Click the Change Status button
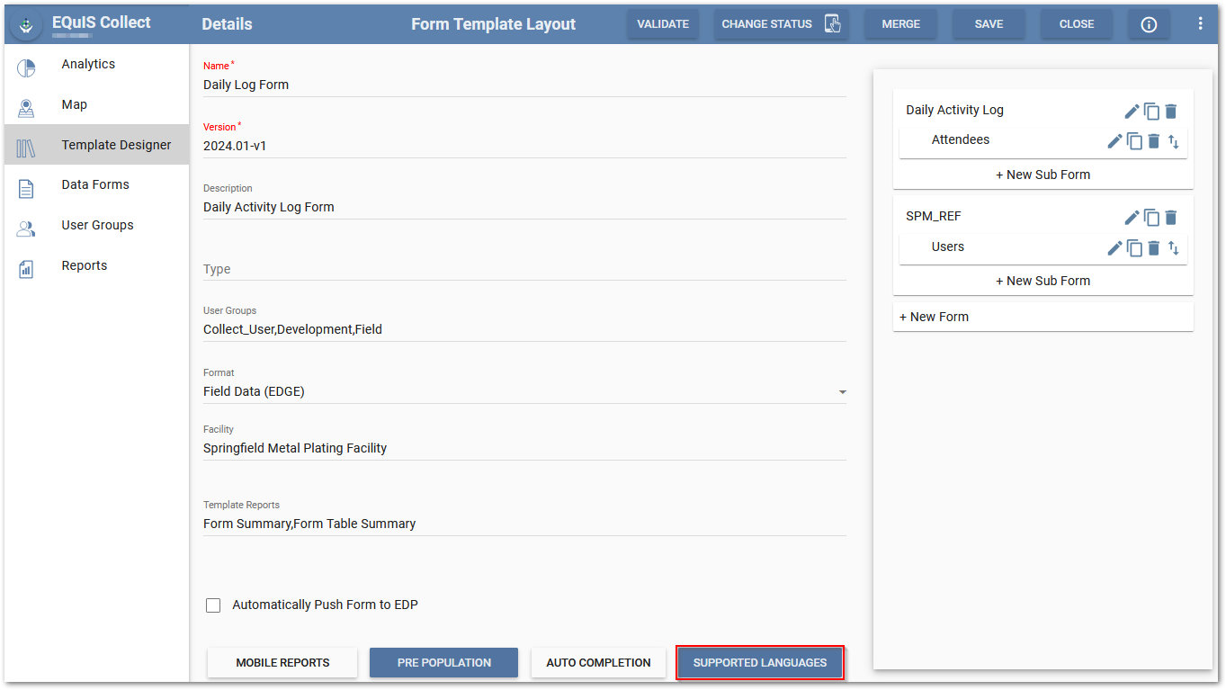 point(781,24)
